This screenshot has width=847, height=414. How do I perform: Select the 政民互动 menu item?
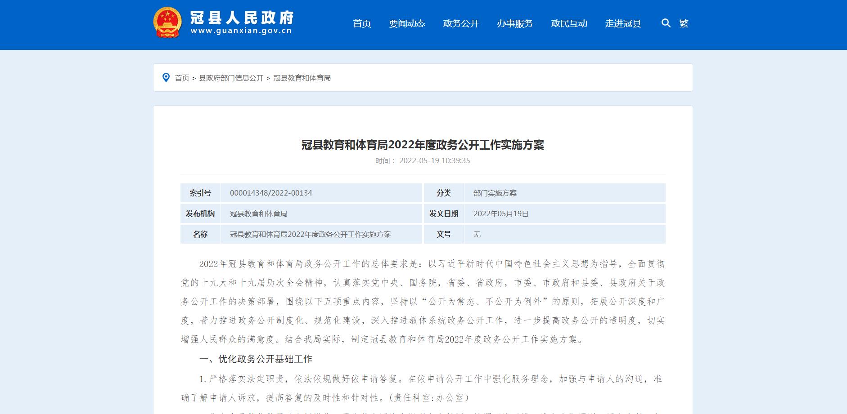click(x=569, y=23)
